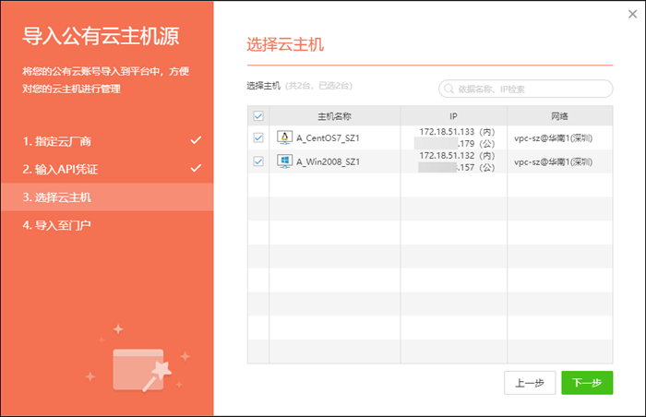Select step 3. 选择云主机

pyautogui.click(x=57, y=197)
